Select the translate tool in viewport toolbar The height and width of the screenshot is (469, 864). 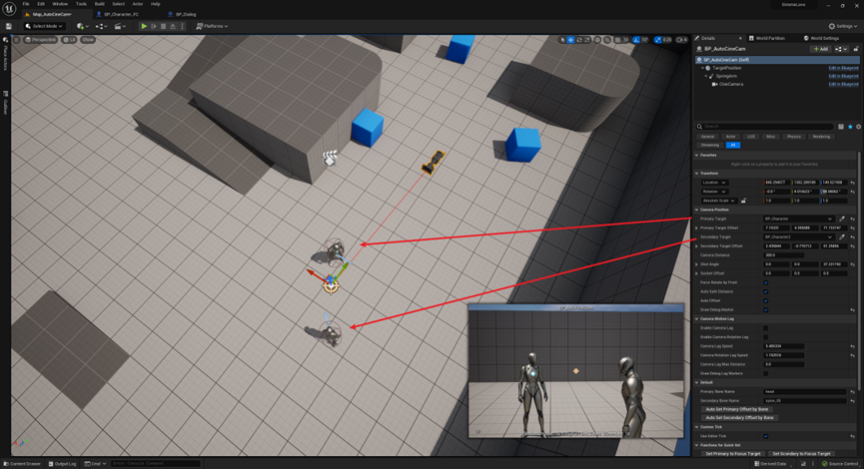pyautogui.click(x=570, y=40)
